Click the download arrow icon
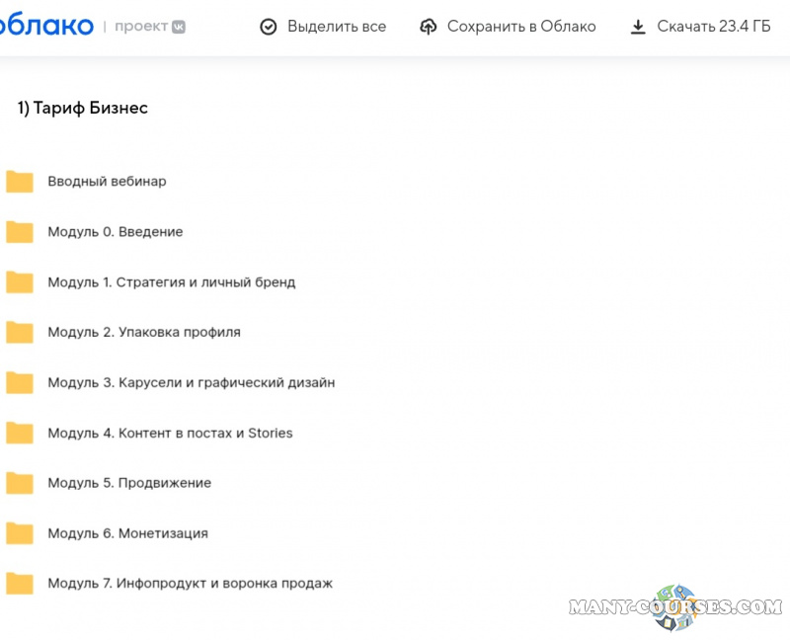The image size is (790, 640). point(638,27)
